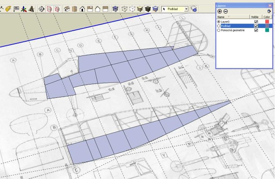The width and height of the screenshot is (275, 179).
Task: Open the Podklad current layer dropdown
Action: (186, 9)
